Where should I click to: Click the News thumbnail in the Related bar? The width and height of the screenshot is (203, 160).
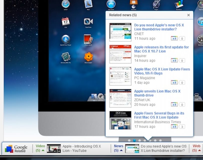pos(132,148)
